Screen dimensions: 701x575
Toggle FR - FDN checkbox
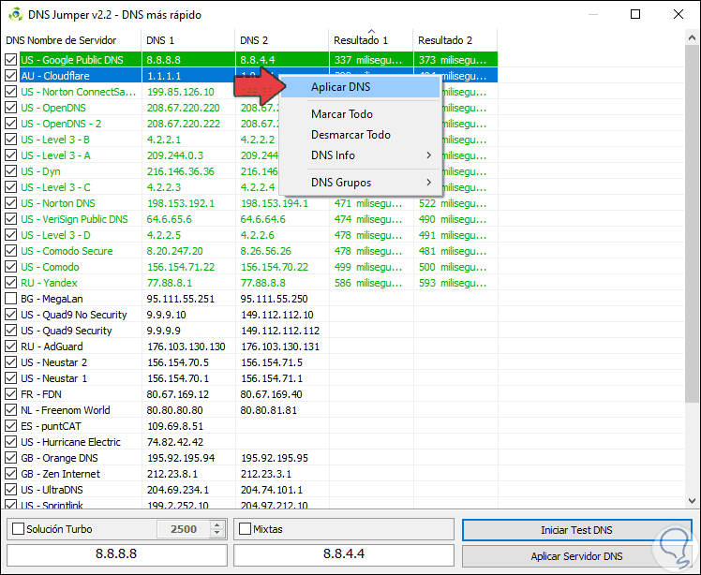(x=10, y=394)
